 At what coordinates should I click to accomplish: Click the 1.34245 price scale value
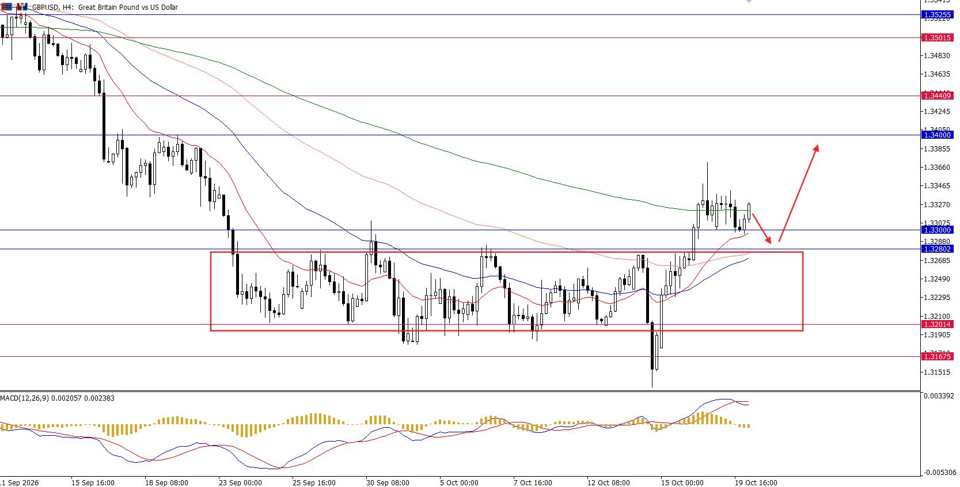936,112
